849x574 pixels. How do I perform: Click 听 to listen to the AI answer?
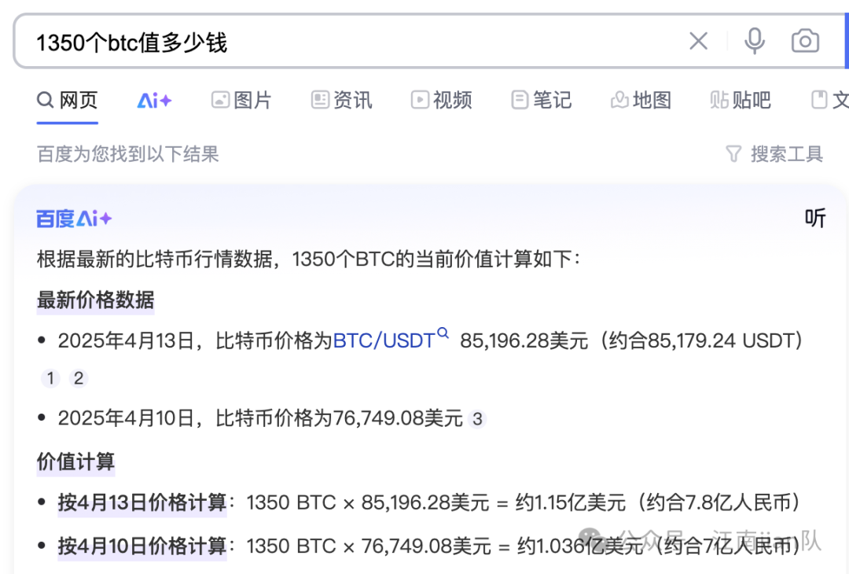click(x=816, y=218)
